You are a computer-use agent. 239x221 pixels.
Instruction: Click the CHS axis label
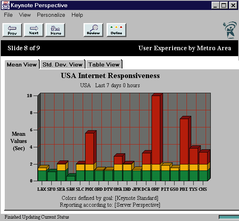(x=203, y=189)
